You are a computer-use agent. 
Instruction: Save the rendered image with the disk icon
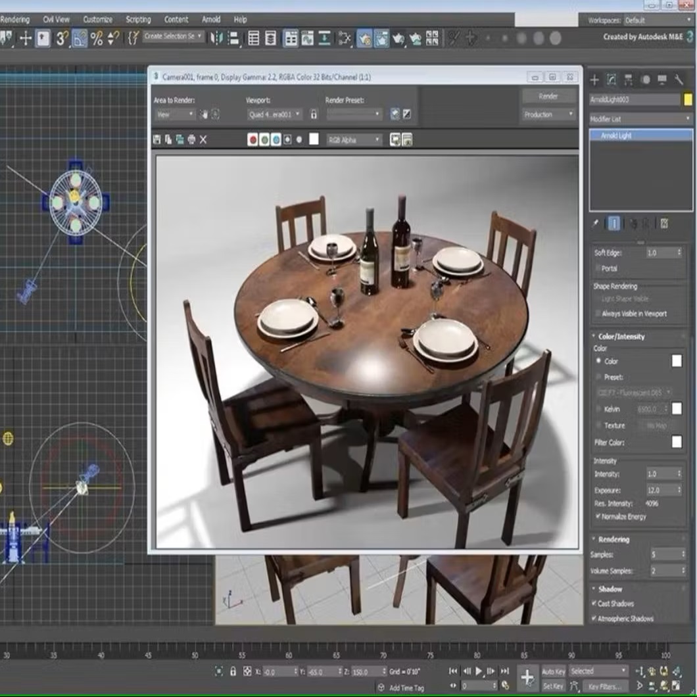(156, 139)
